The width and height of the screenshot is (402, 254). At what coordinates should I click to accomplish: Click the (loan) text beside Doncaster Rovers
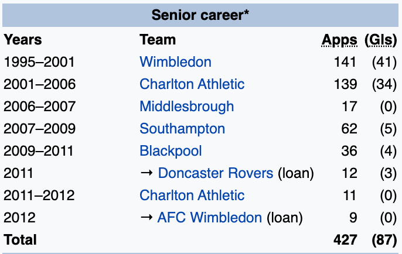click(x=295, y=173)
